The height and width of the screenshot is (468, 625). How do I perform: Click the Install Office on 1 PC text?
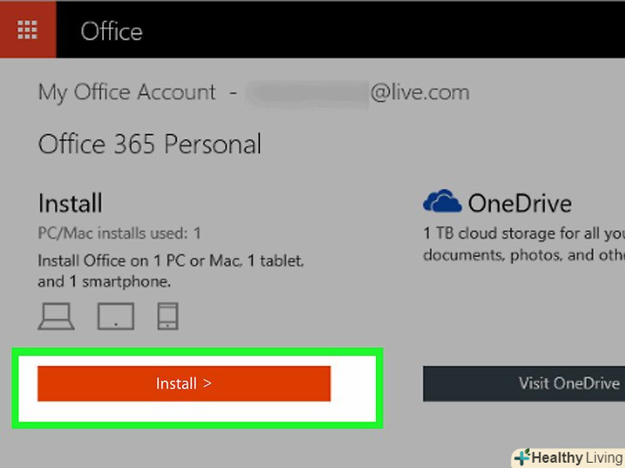point(171,260)
